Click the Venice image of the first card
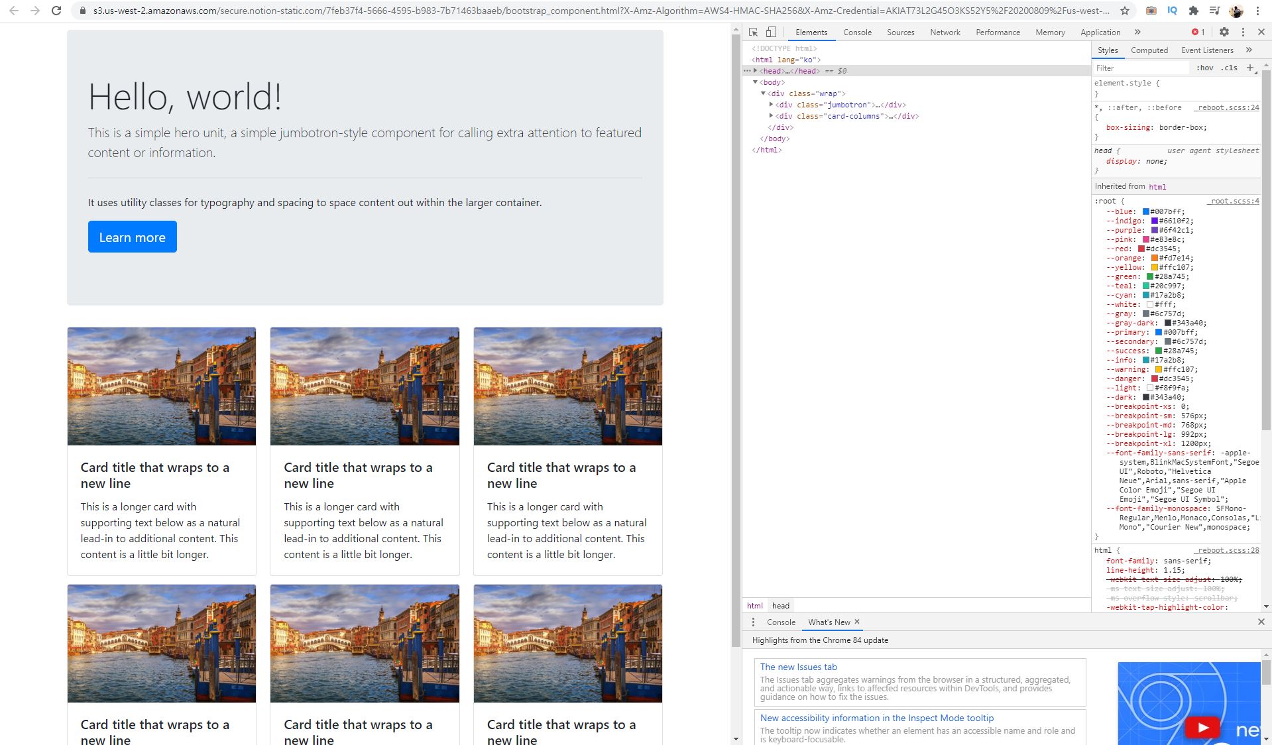This screenshot has width=1272, height=745. pos(162,386)
